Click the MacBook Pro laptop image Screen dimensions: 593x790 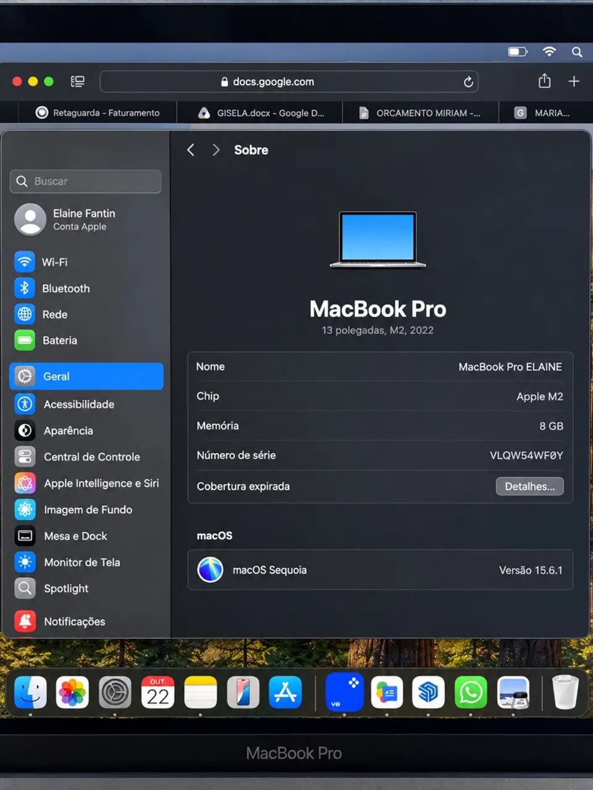378,240
